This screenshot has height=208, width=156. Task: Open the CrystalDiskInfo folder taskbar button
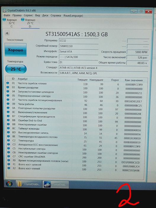pyautogui.click(x=29, y=184)
